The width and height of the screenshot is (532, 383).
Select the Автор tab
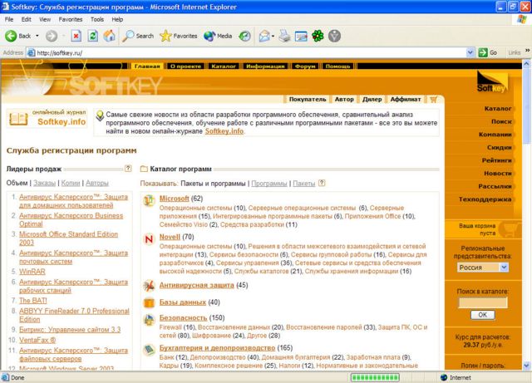[344, 99]
